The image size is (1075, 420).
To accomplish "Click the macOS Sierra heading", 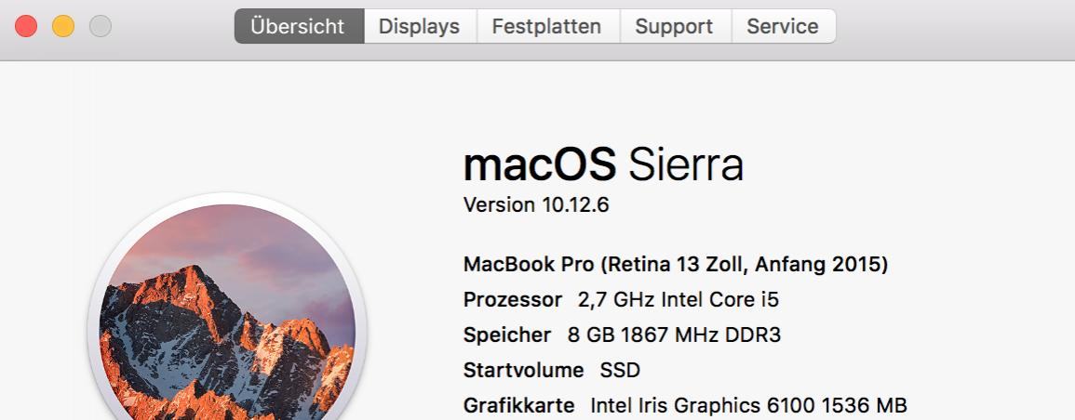I will 603,164.
